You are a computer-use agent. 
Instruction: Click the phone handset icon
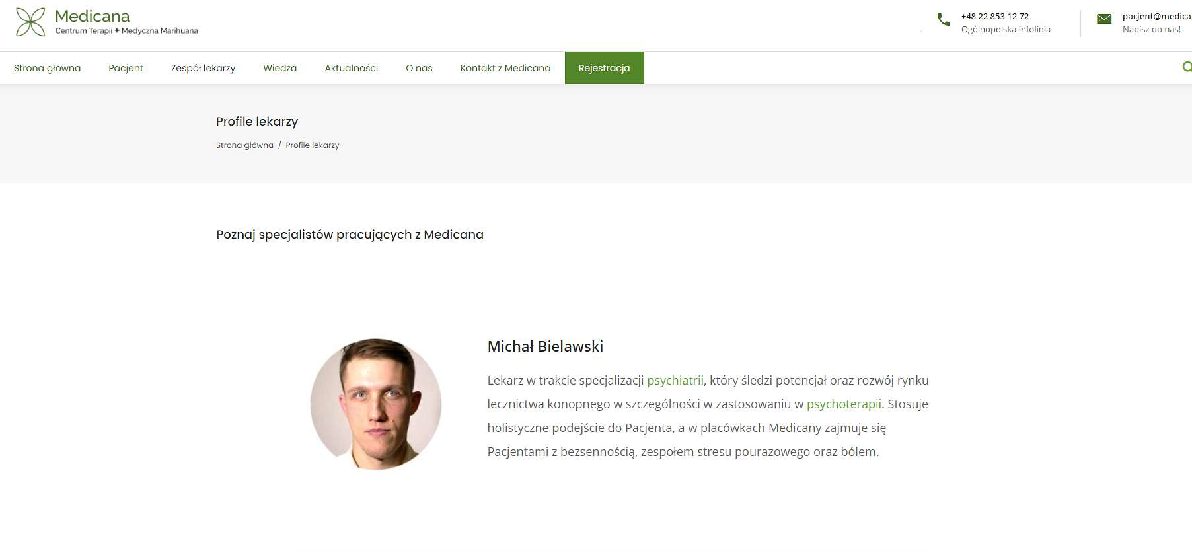(944, 20)
